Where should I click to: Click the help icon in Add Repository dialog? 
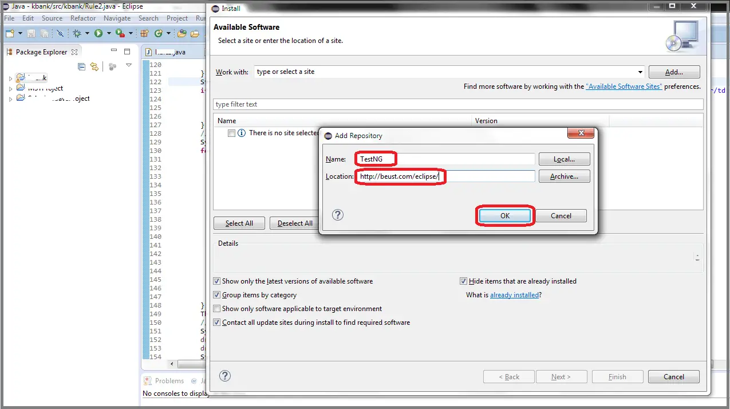pos(338,215)
